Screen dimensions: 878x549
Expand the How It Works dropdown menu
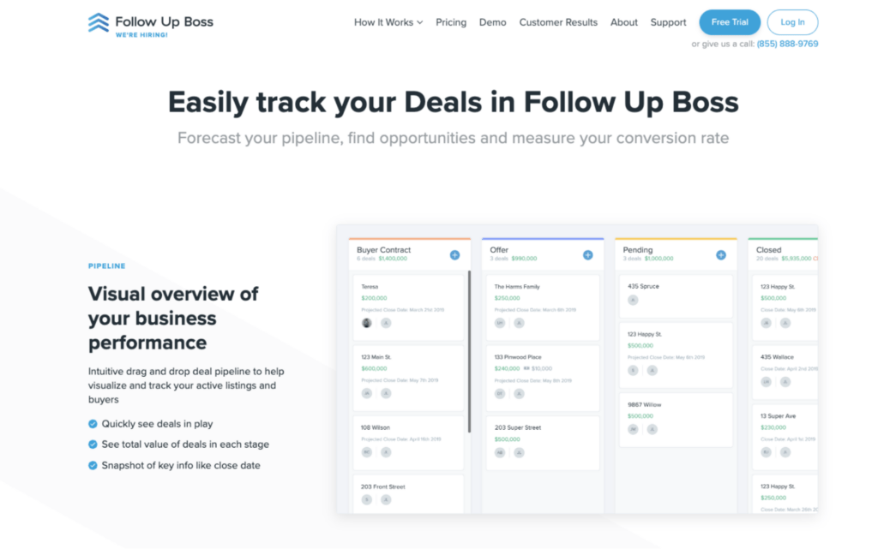pyautogui.click(x=388, y=22)
